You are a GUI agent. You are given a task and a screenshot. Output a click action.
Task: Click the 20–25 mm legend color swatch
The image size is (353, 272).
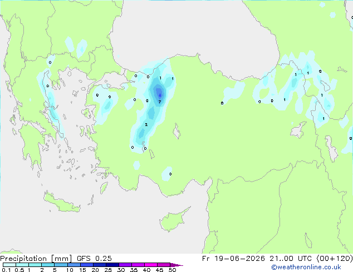tap(100, 265)
